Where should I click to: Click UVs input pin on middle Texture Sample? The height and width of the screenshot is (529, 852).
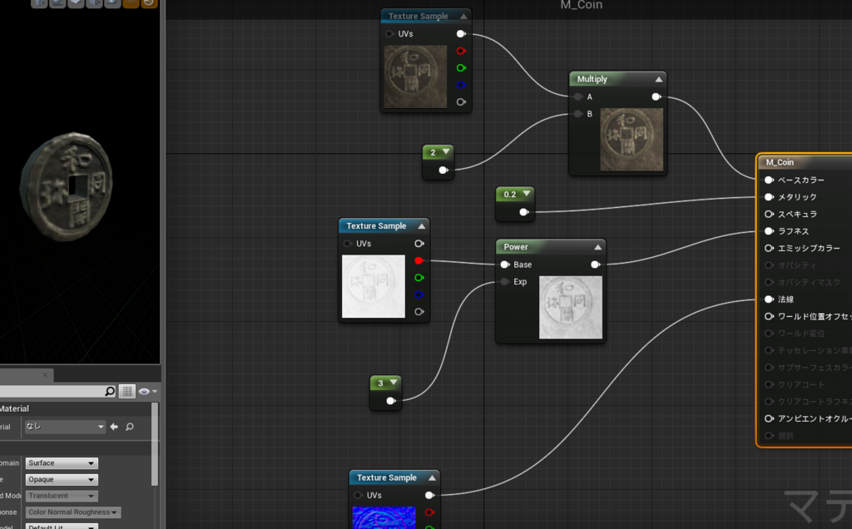click(x=347, y=244)
